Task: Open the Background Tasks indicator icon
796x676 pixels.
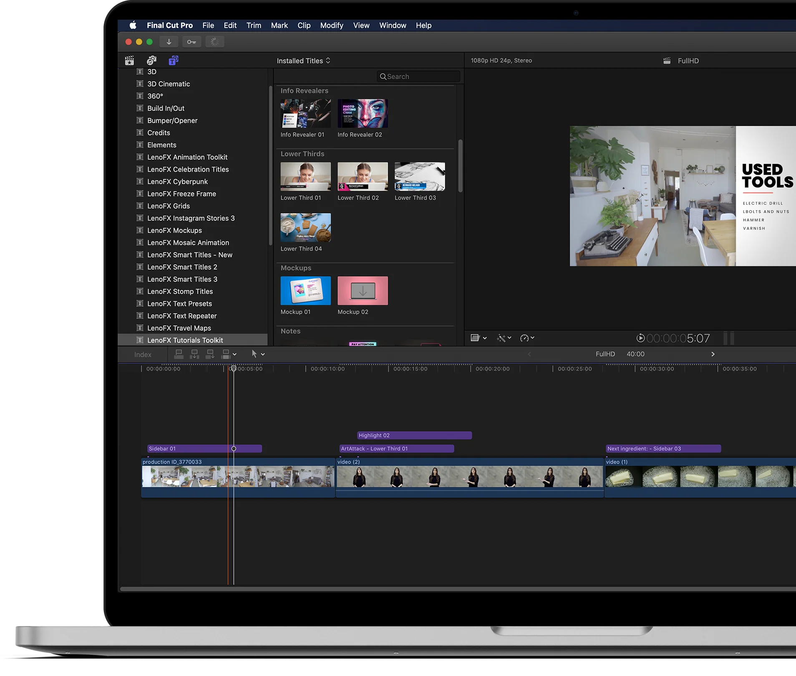Action: [x=214, y=42]
